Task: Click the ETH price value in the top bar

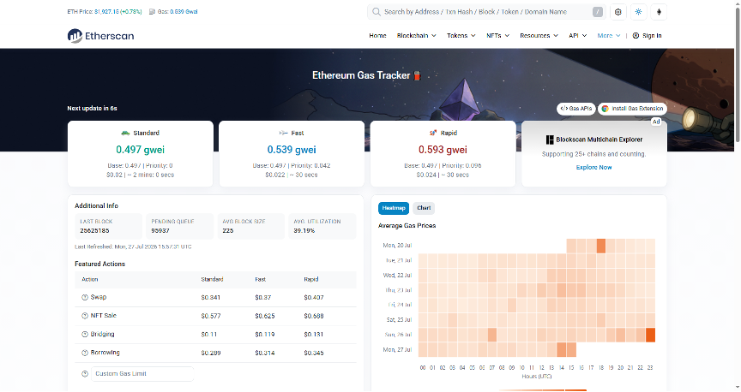Action: 105,12
